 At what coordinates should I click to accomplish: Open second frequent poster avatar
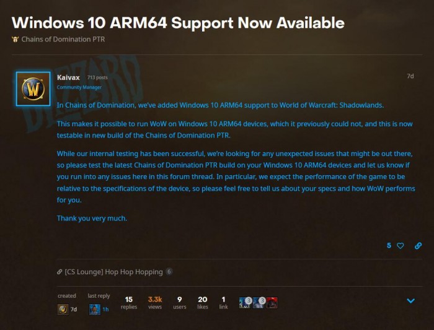click(x=259, y=303)
